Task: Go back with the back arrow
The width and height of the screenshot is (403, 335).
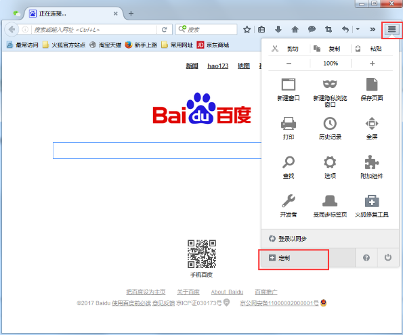Action: [x=12, y=30]
